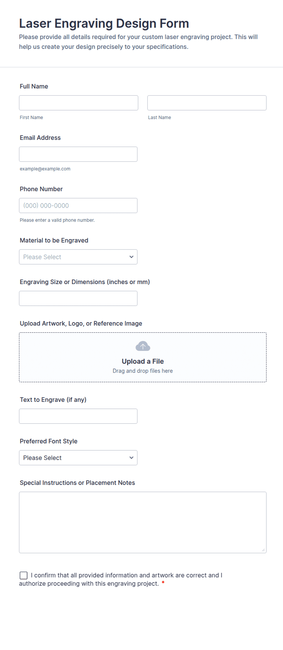Screen dimensions: 283x650
Task: Click the Last Name input field
Action: pyautogui.click(x=207, y=103)
